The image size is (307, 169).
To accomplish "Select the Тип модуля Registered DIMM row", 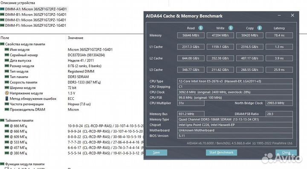I will pos(72,71).
